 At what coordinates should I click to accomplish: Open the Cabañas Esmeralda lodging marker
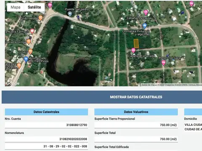[133, 50]
